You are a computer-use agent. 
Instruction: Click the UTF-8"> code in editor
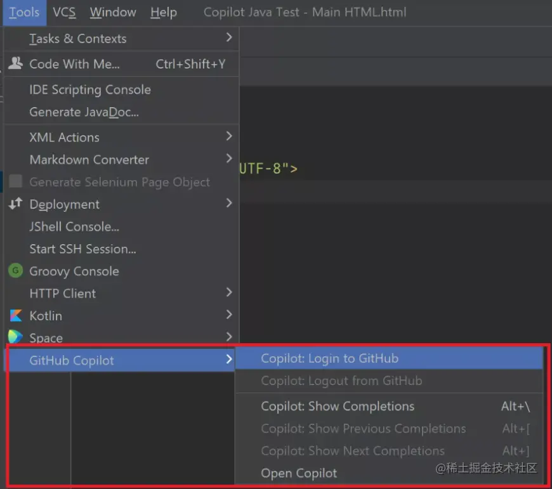pyautogui.click(x=268, y=169)
